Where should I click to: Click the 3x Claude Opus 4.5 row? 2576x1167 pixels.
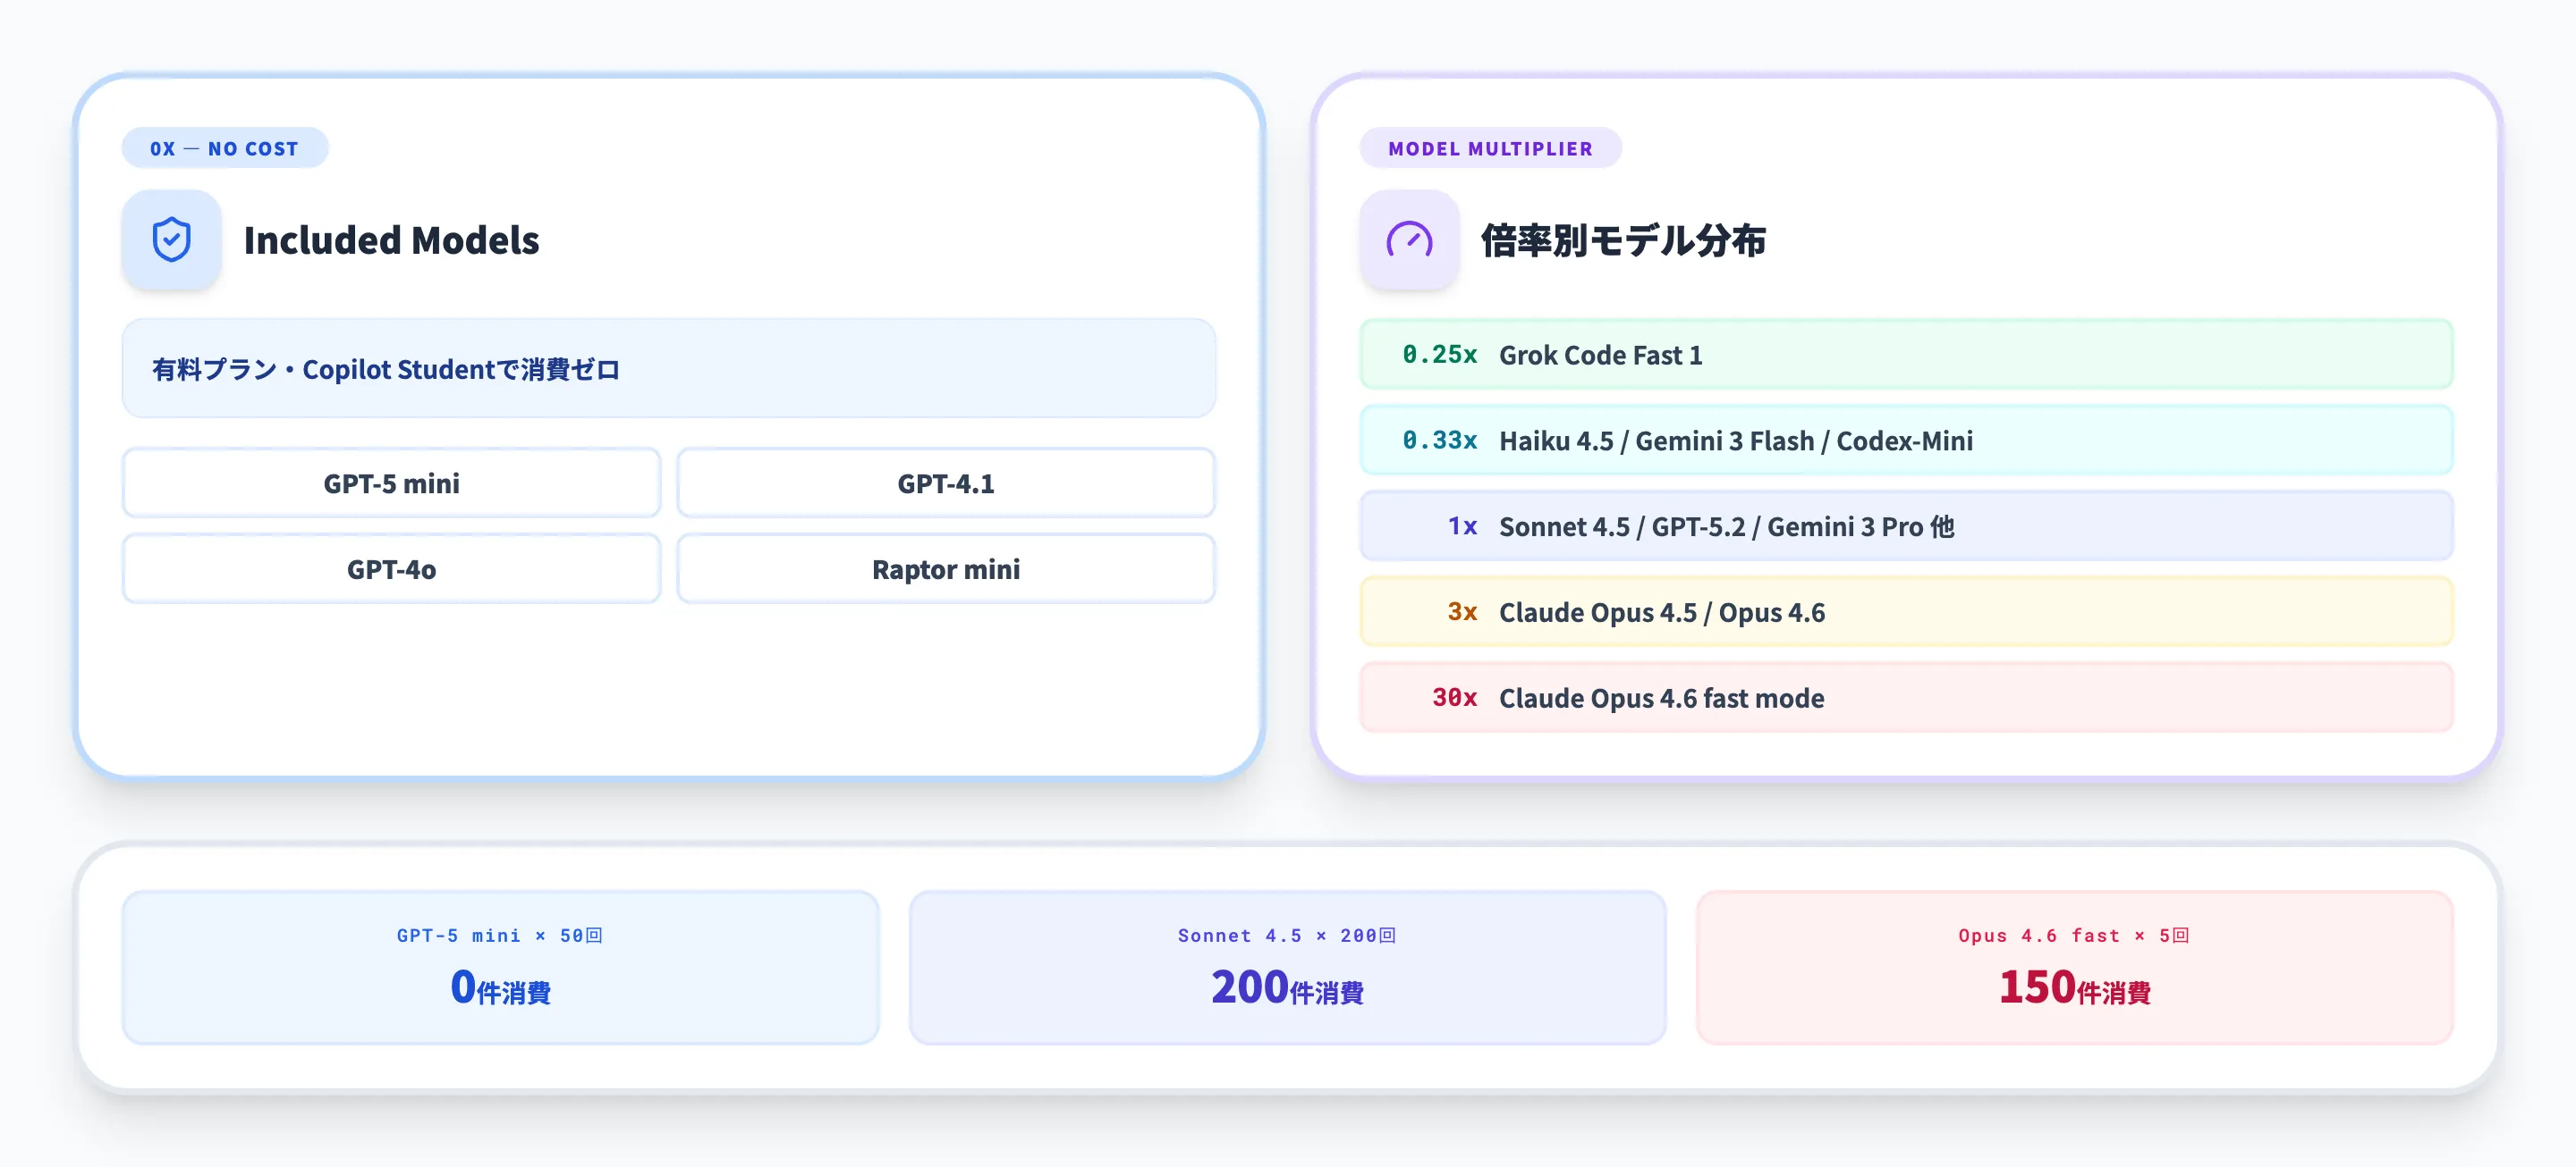1905,612
